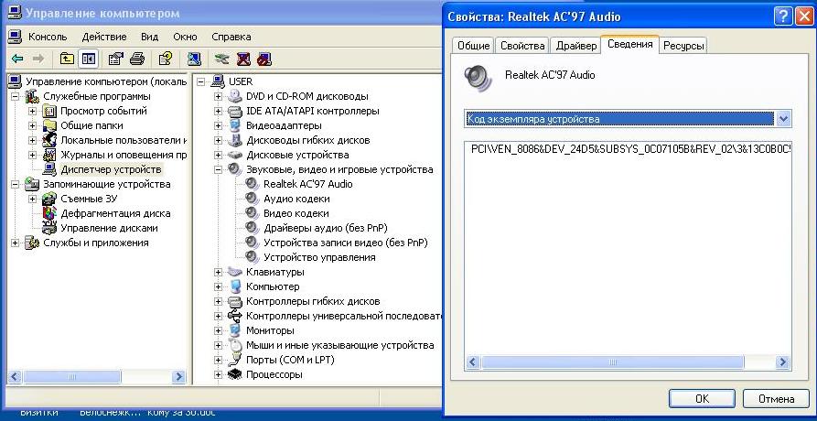
Task: Go back using the green back arrow
Action: [x=17, y=59]
